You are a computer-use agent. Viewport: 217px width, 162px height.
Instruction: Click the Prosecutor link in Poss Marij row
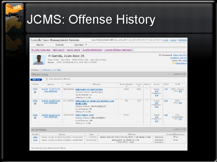pos(156,121)
